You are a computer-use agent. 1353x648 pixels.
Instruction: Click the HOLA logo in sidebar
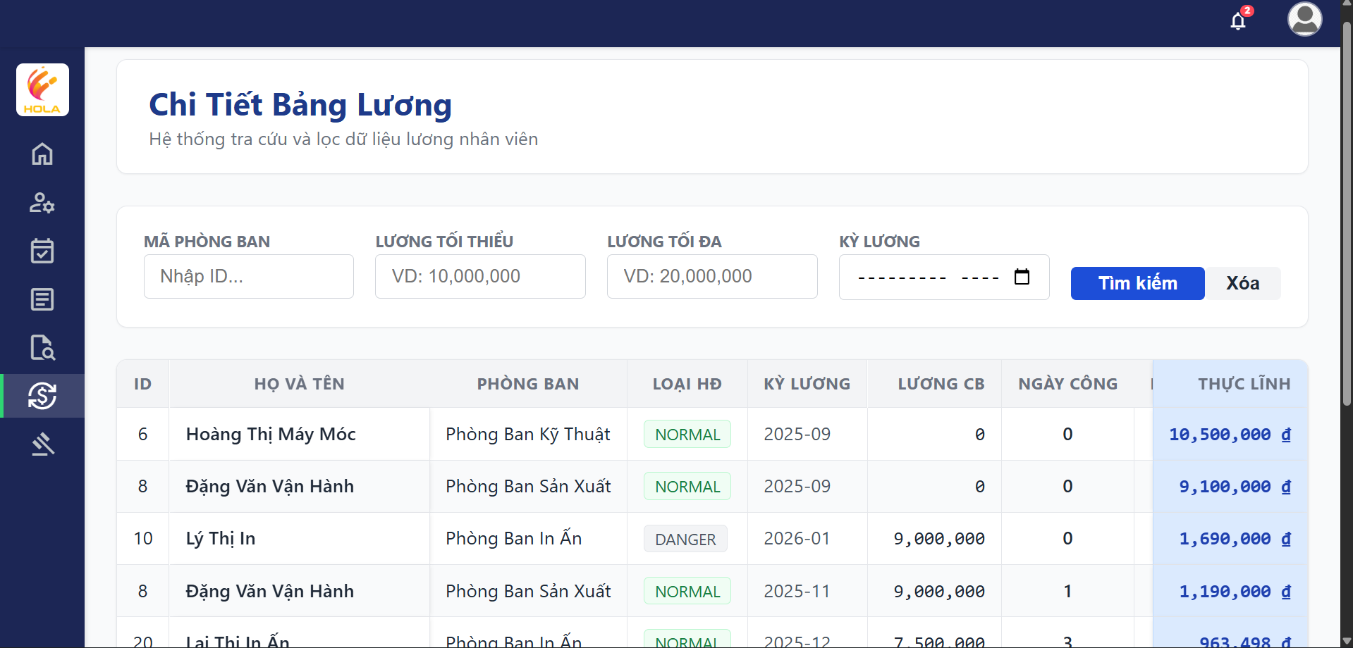42,90
